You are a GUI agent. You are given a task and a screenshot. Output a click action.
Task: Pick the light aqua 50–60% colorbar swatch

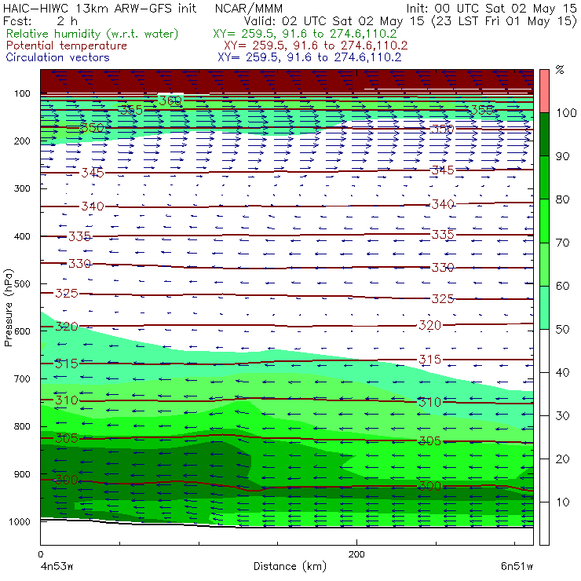tap(544, 307)
